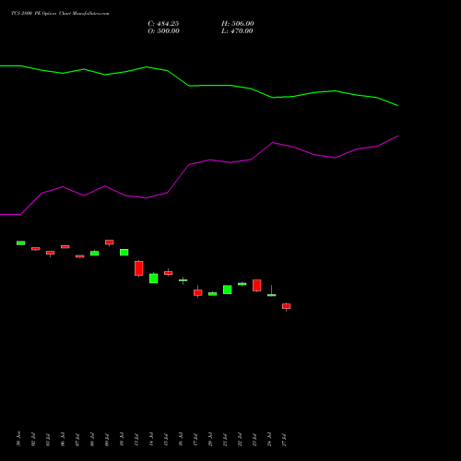Click the red candle for 09 Jul
461x461 pixels.
pos(110,242)
